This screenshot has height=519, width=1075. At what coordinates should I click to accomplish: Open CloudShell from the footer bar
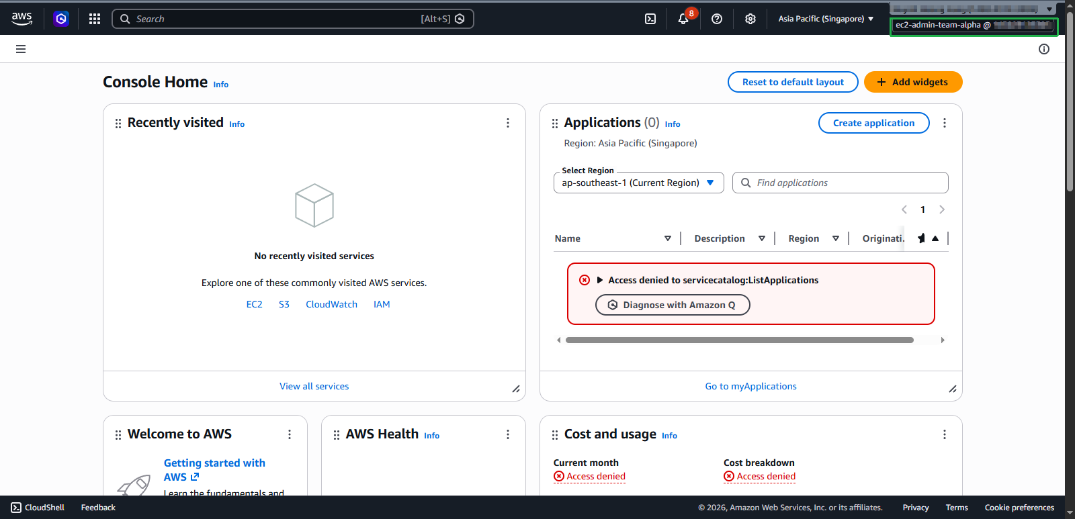38,508
